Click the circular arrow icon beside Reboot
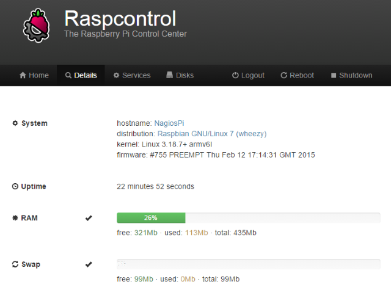This screenshot has width=391, height=298. [x=283, y=75]
